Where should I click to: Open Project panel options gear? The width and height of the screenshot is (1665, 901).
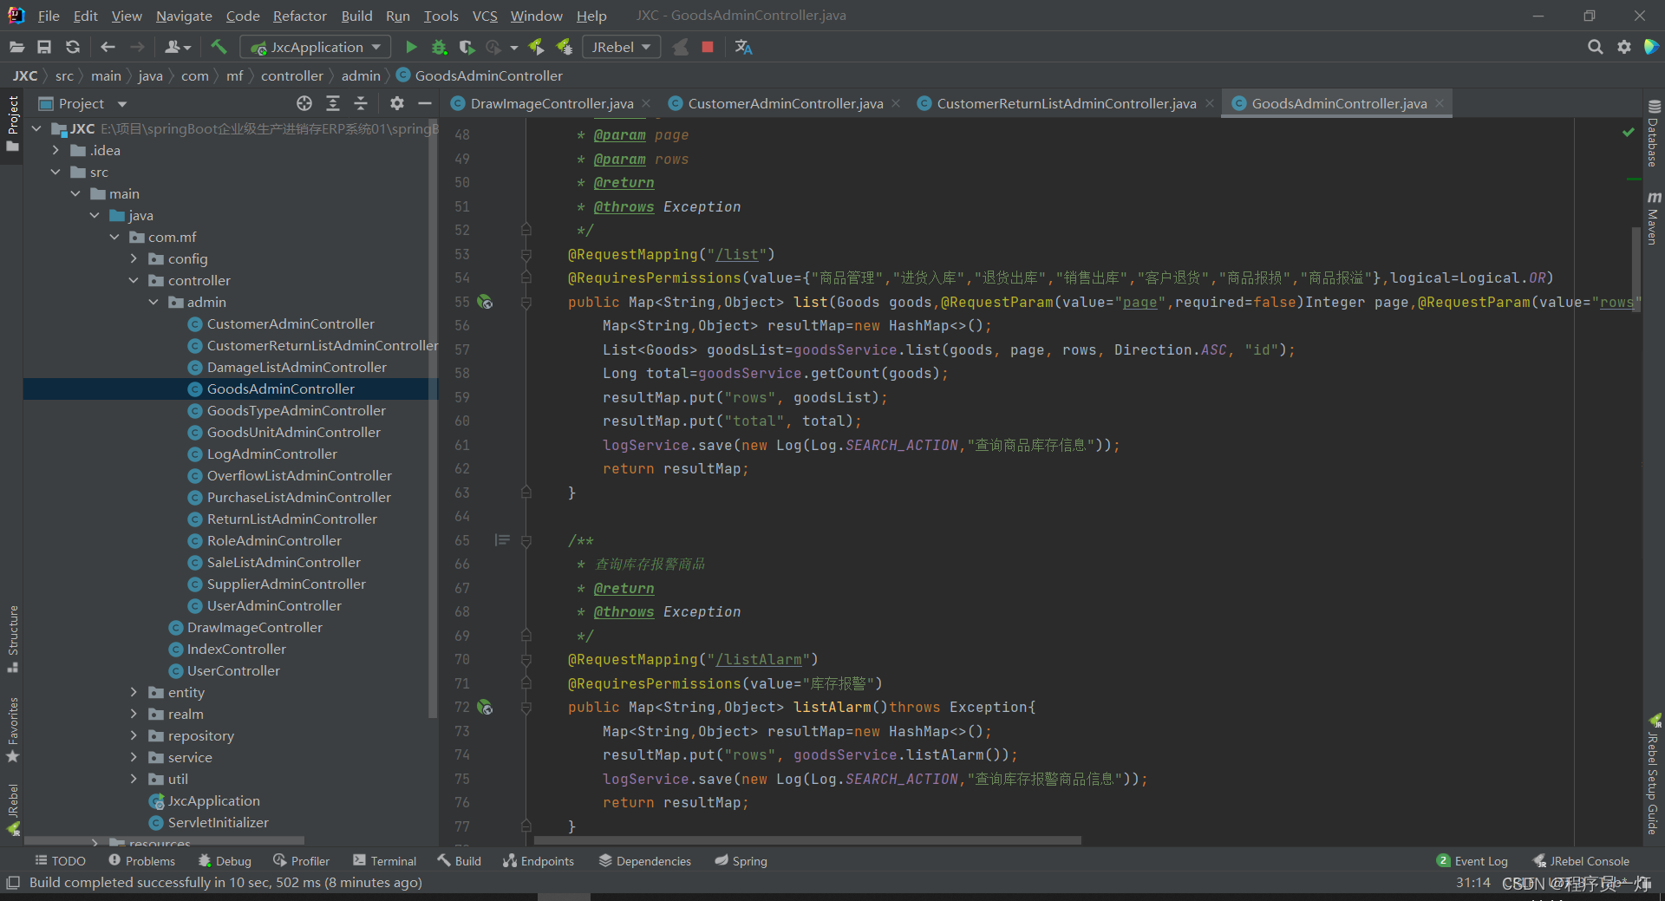pyautogui.click(x=397, y=103)
